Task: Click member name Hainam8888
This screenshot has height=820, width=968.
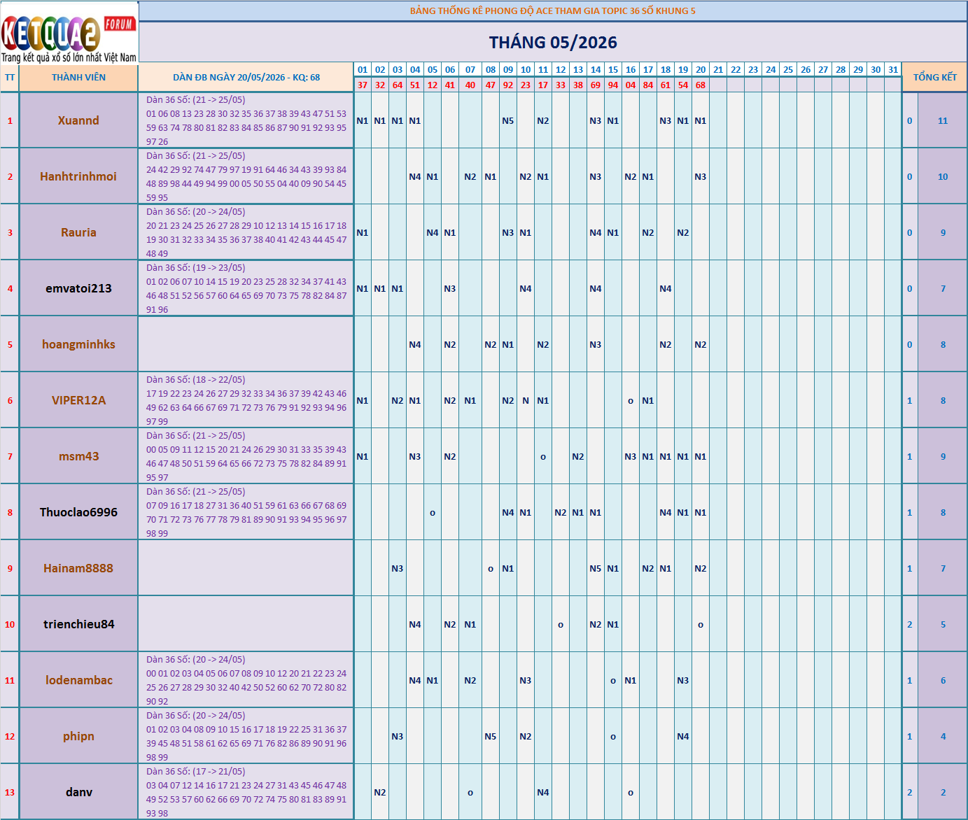Action: pos(78,568)
